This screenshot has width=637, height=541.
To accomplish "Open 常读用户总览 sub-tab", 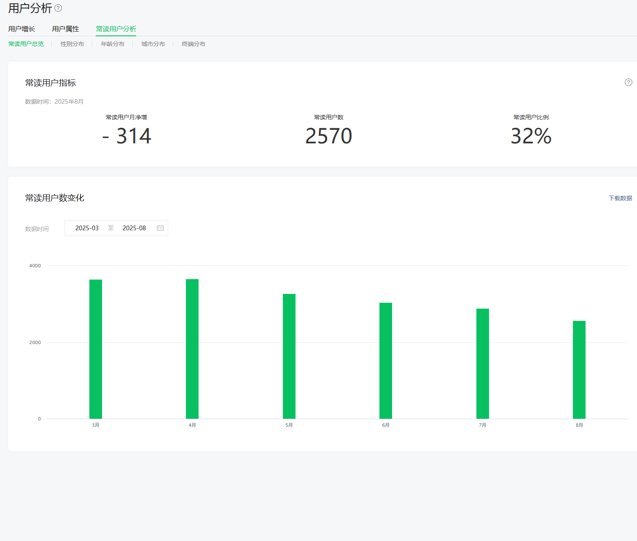I will pyautogui.click(x=26, y=44).
